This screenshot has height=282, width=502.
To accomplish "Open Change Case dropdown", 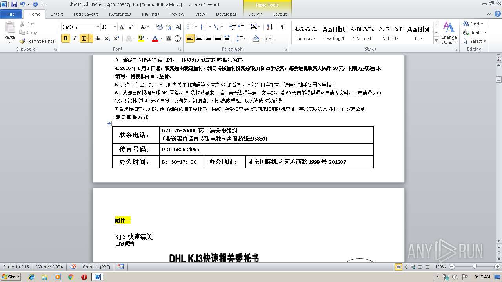I will pyautogui.click(x=144, y=27).
